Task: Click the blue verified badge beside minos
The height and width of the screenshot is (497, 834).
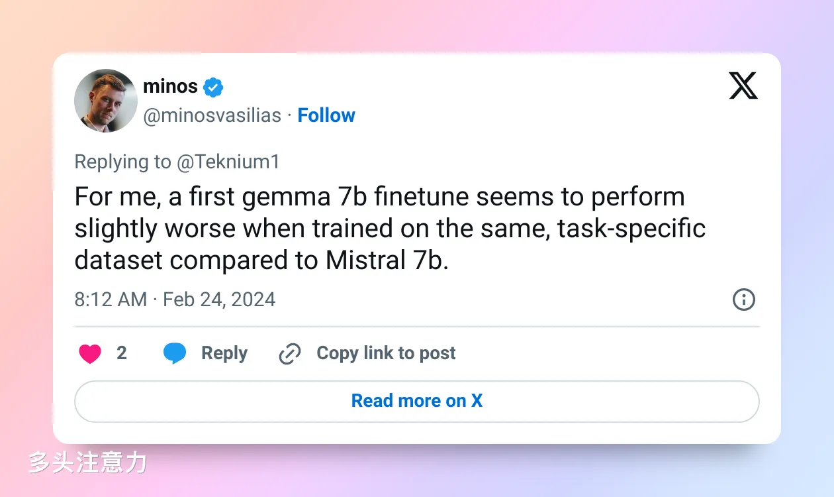Action: click(213, 87)
